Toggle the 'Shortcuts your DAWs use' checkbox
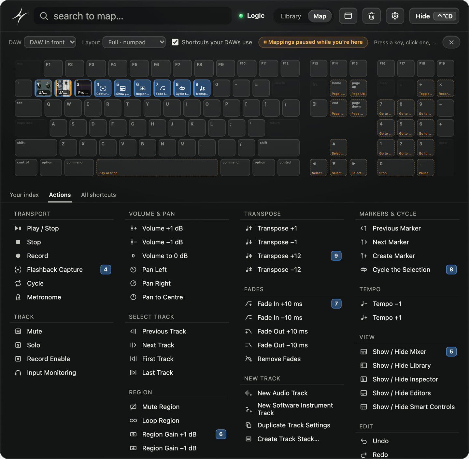The image size is (469, 459). coord(175,42)
